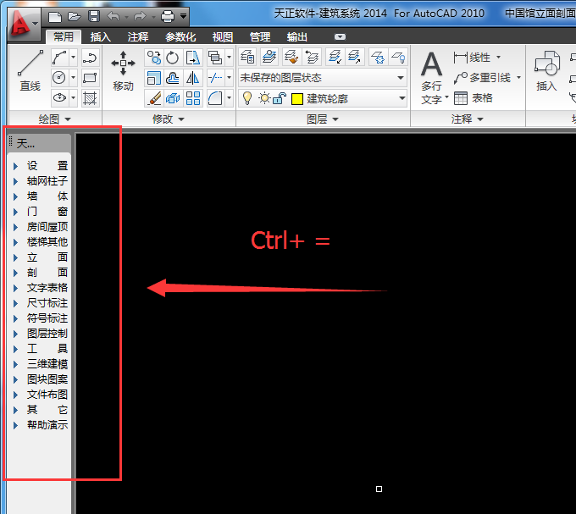Activate the Fillet tool

(x=215, y=98)
